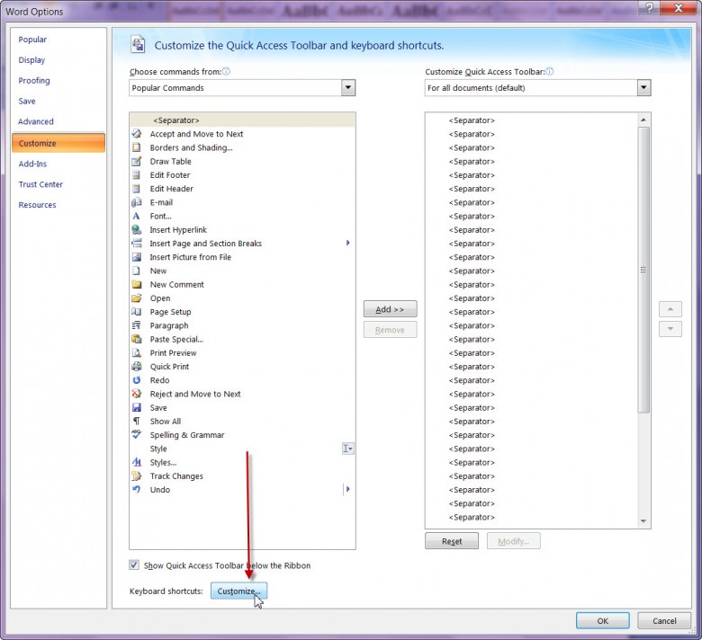
Task: Choose the Edit Footer icon
Action: coord(137,175)
